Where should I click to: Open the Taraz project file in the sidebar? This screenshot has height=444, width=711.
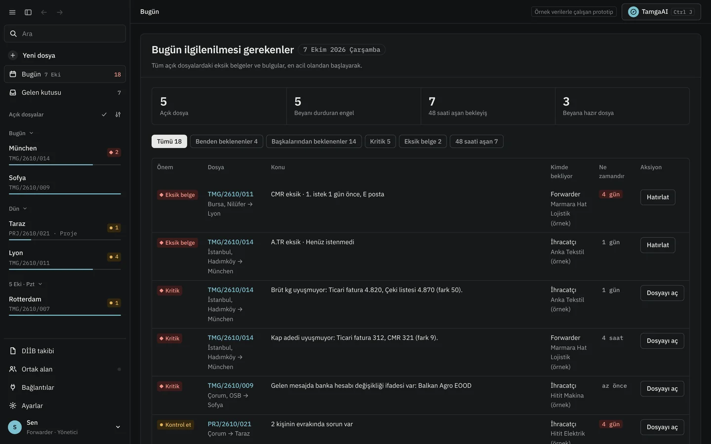[65, 228]
